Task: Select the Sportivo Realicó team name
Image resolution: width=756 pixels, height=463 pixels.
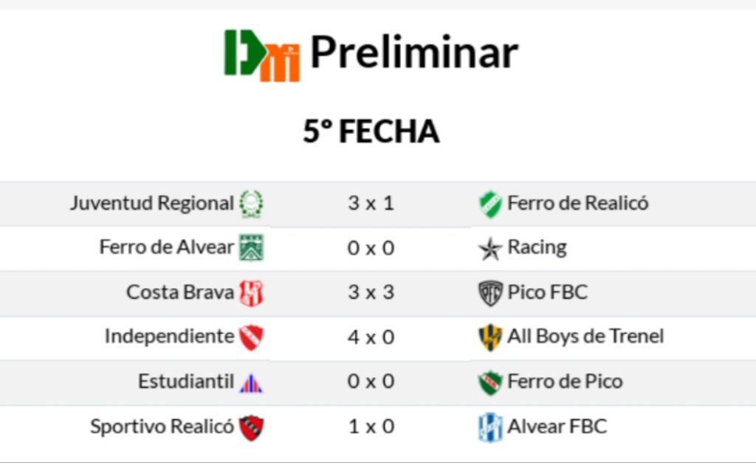Action: (162, 426)
